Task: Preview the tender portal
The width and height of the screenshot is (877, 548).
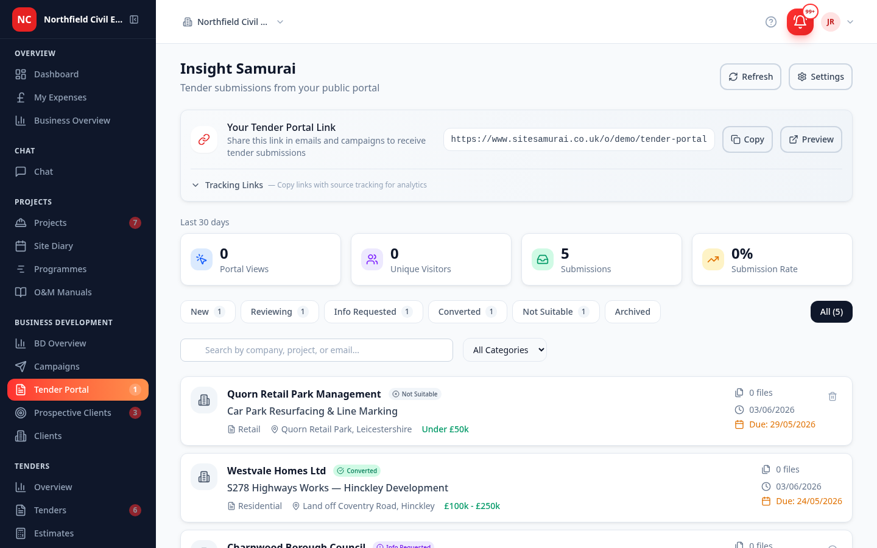Action: (811, 139)
